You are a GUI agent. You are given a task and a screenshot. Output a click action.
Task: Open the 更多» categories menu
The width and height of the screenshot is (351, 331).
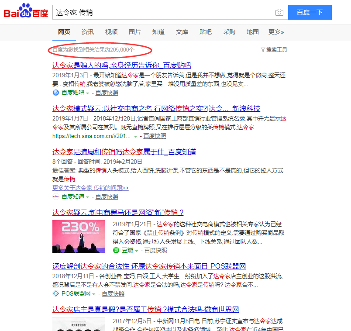(276, 32)
